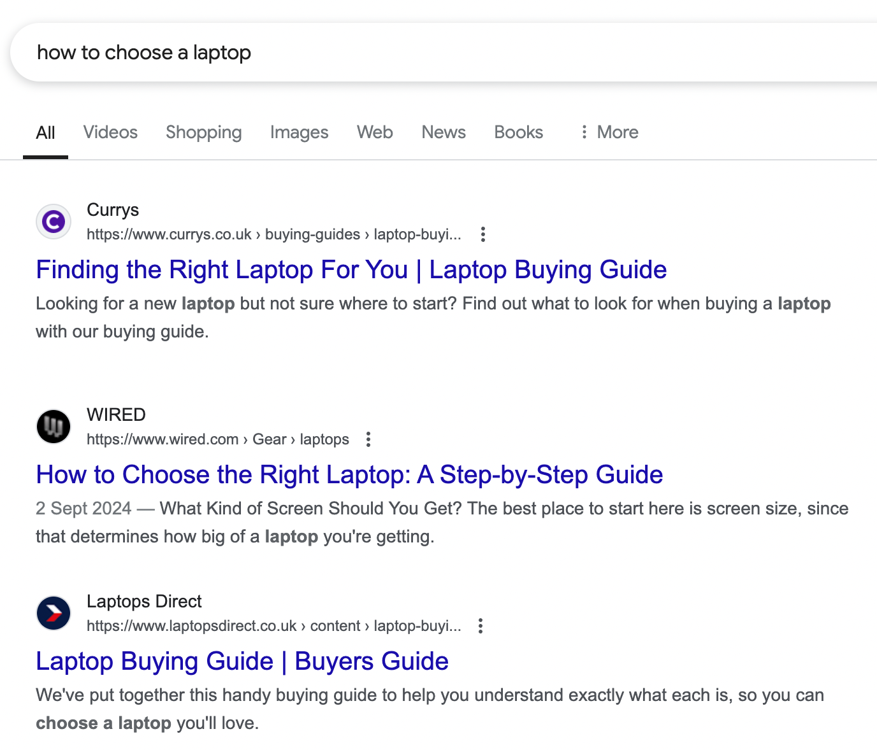
Task: Select the Web results tab
Action: click(375, 132)
